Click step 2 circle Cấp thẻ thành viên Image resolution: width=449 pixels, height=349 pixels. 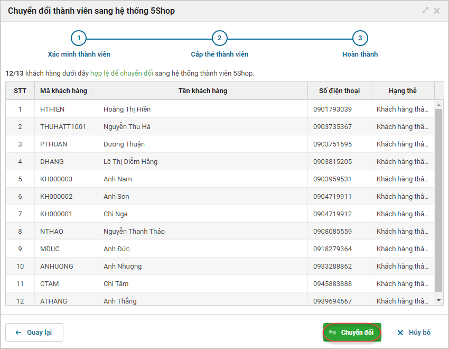[219, 38]
